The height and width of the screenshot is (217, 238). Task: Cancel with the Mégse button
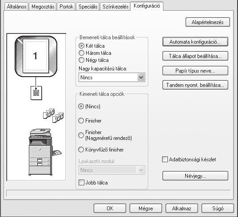pos(146,209)
